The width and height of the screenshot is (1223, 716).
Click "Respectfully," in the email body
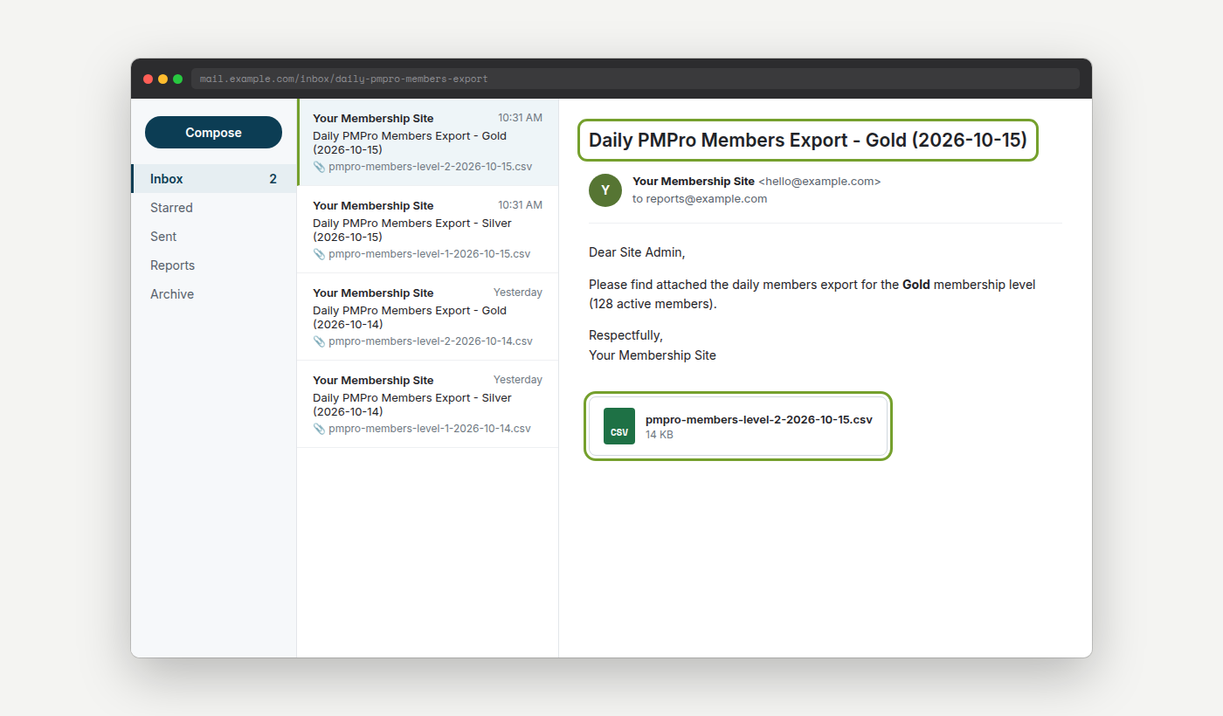point(625,335)
